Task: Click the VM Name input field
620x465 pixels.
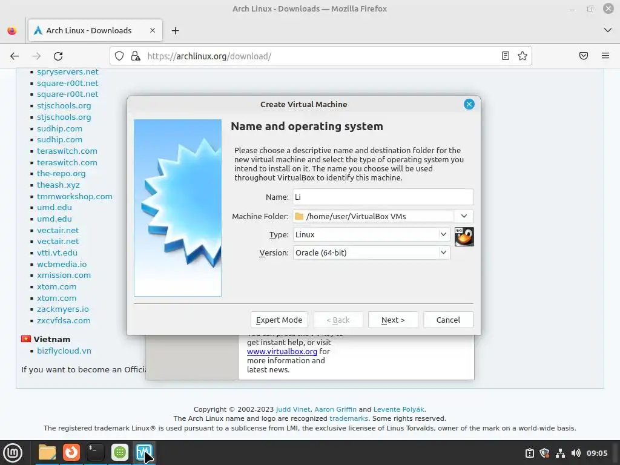Action: coord(383,197)
